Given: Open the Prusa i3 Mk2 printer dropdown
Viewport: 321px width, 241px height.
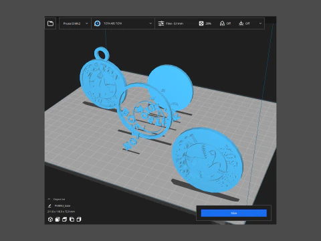Looking at the screenshot, I should (75, 23).
